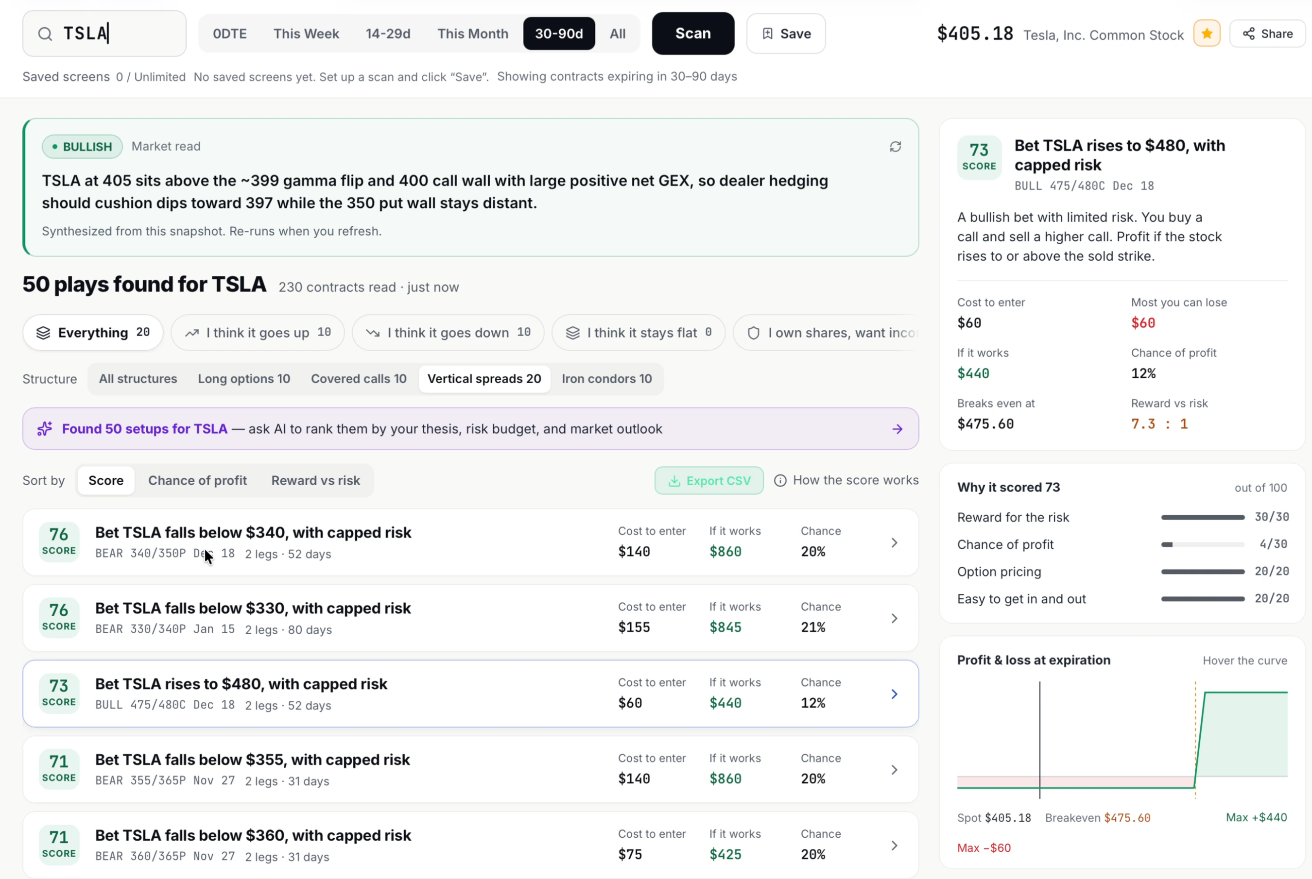This screenshot has width=1312, height=879.
Task: Open the falls below $340 play chevron
Action: tap(894, 542)
